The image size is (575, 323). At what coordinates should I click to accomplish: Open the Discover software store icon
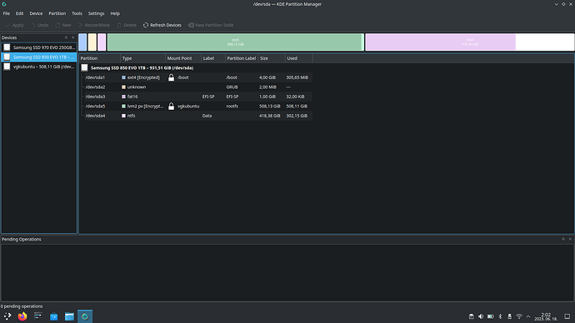[54, 316]
